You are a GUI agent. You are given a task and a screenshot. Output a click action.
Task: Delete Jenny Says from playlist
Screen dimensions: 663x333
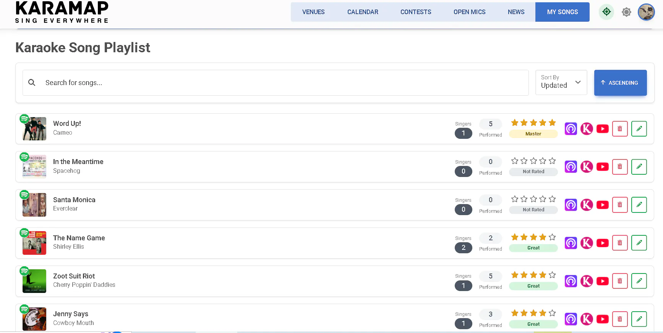click(620, 319)
